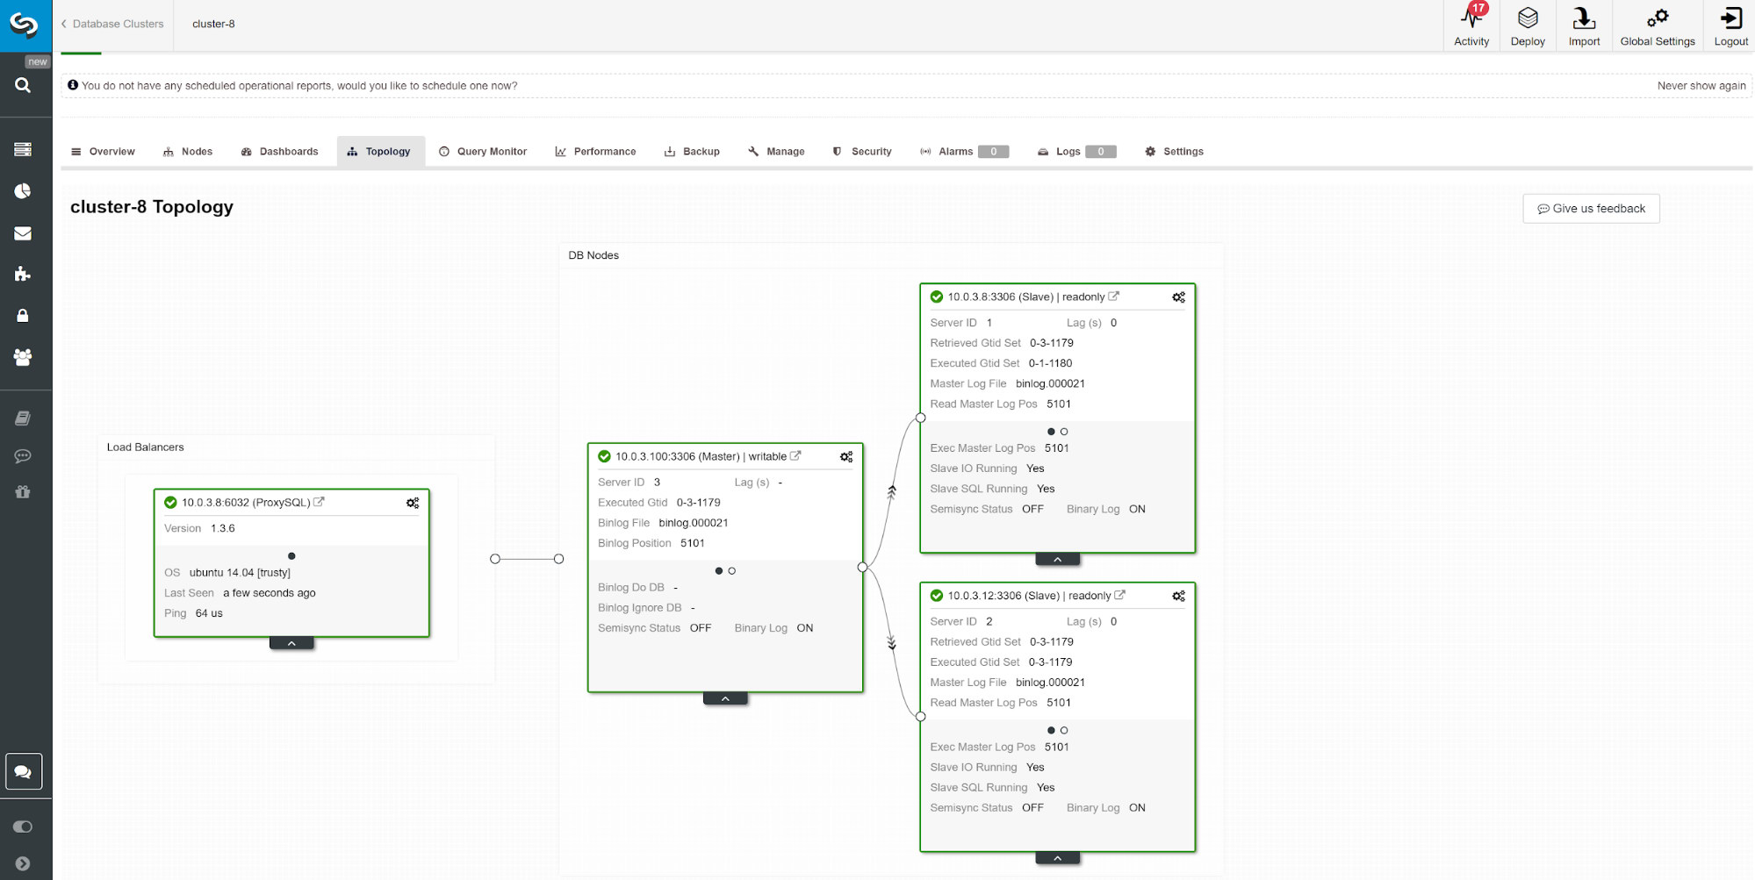Open the pie chart reports sidebar icon
Image resolution: width=1755 pixels, height=880 pixels.
[23, 191]
